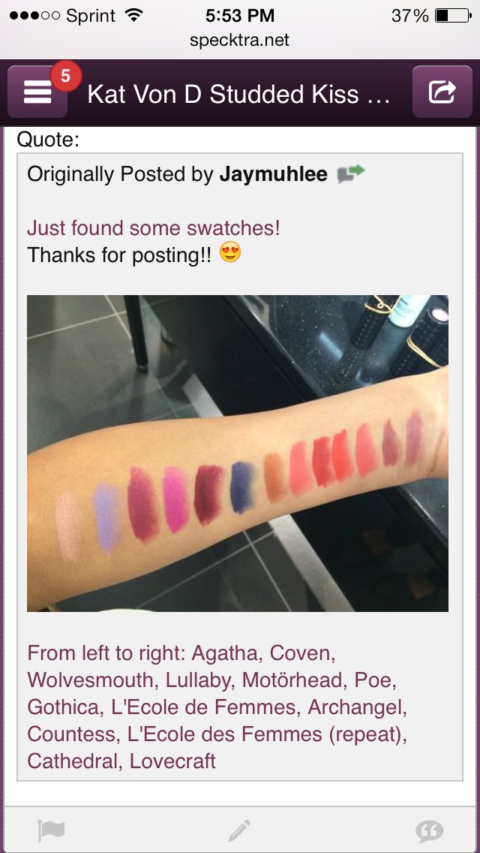Open the lipstick swatches arm photo

click(238, 454)
